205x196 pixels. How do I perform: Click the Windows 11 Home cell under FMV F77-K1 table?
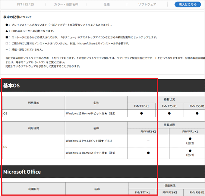(96, 113)
